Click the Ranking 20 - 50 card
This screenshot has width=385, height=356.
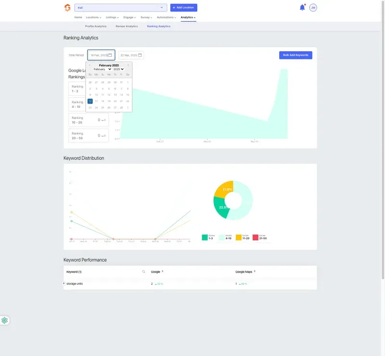click(x=89, y=136)
